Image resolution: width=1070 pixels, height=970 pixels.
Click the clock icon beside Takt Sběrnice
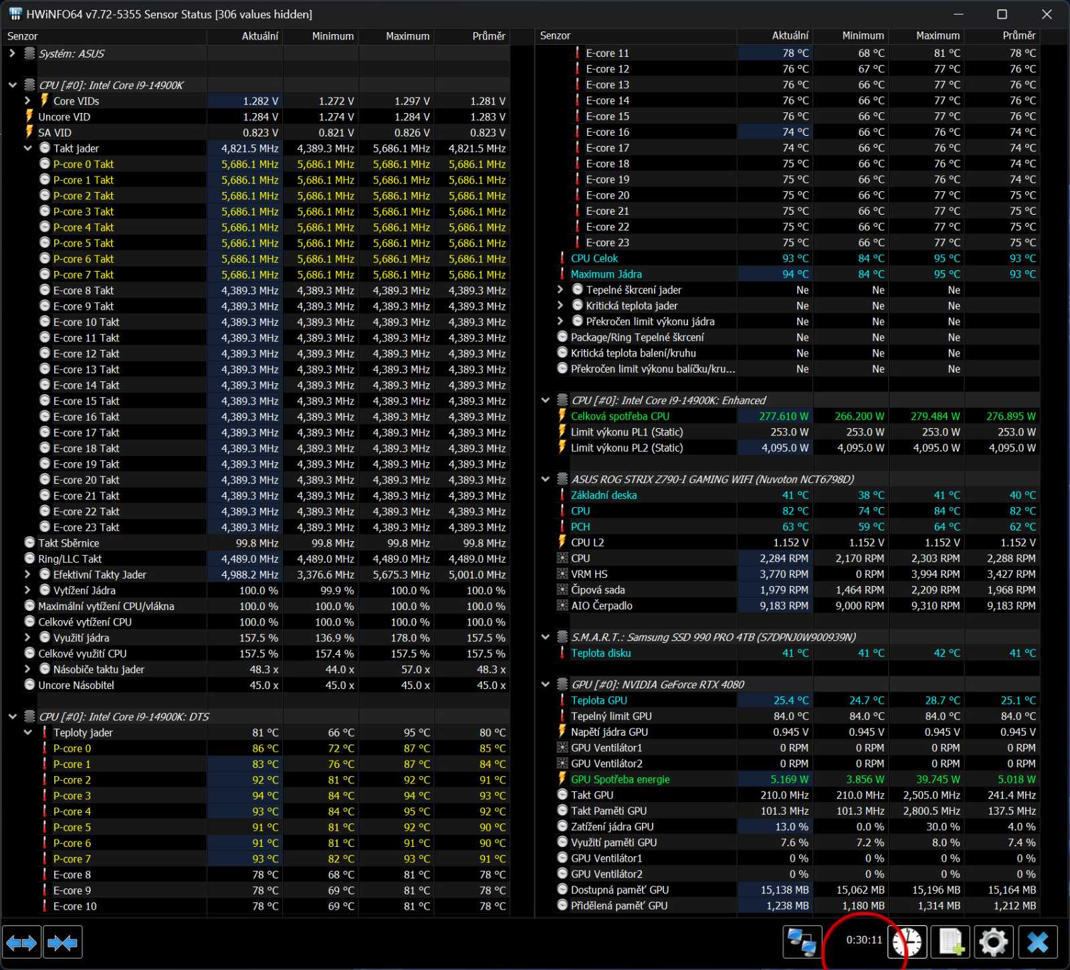tap(29, 543)
